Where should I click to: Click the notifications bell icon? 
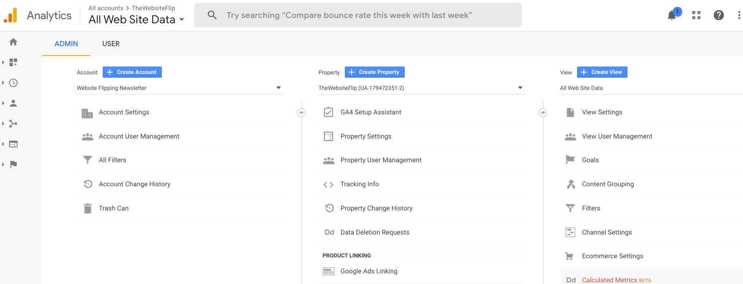pos(672,15)
